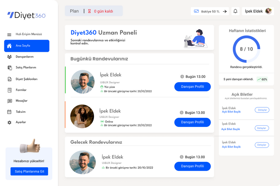
Task: Open notifications bell icon
Action: [x=236, y=11]
